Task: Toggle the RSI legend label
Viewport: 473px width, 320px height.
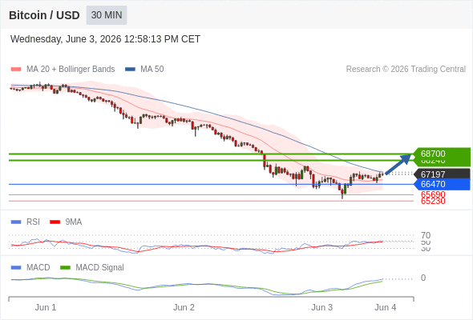Action: [x=33, y=222]
